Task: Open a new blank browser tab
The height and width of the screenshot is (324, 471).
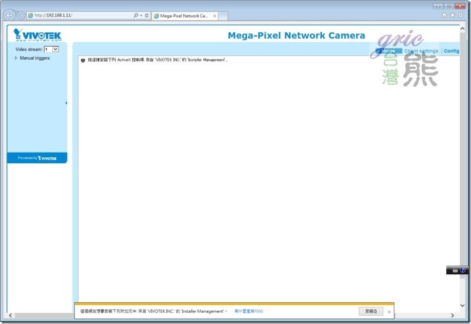Action: pyautogui.click(x=223, y=16)
